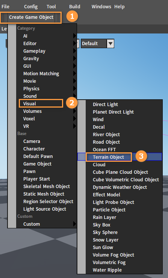Open the File menu
The height and width of the screenshot is (278, 168).
click(5, 7)
